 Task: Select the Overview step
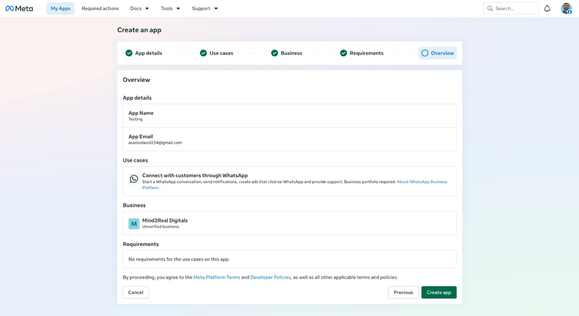(x=438, y=53)
